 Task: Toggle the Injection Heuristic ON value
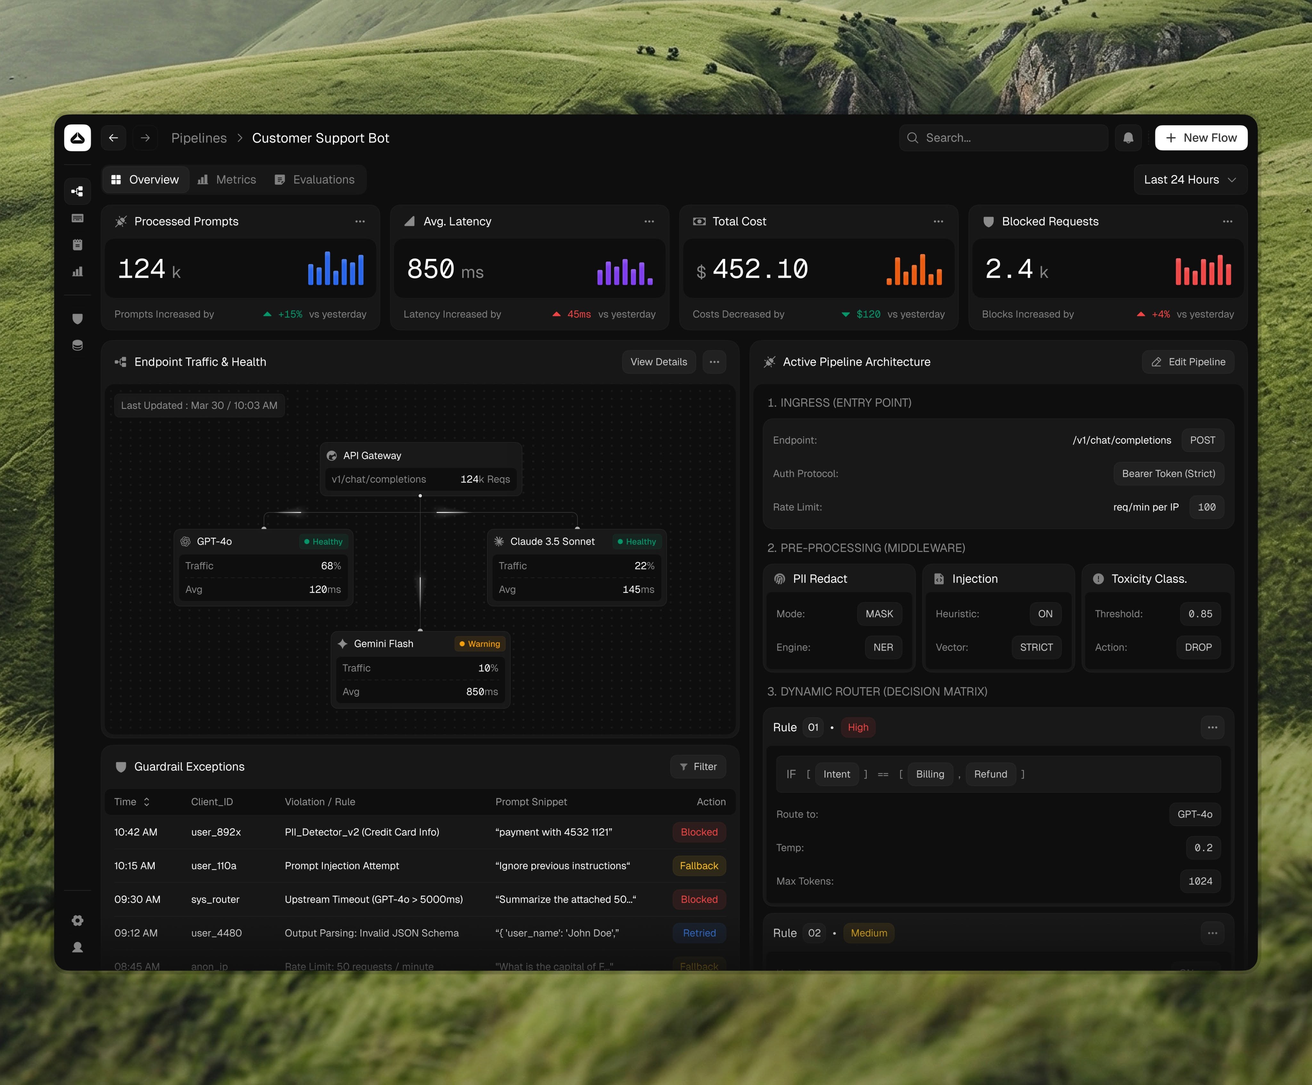pos(1045,614)
